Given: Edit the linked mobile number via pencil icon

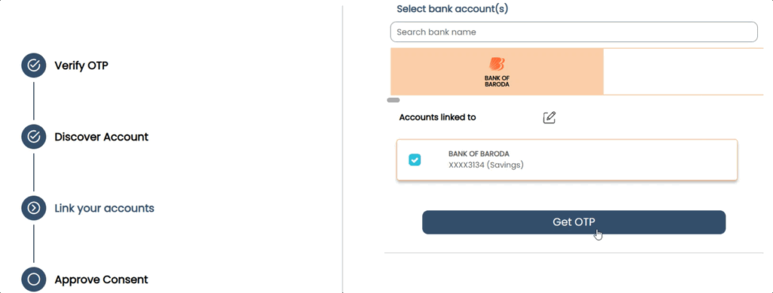Looking at the screenshot, I should [550, 118].
